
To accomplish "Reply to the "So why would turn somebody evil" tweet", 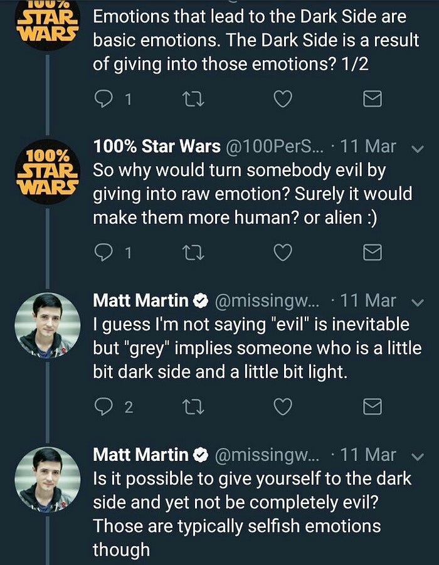I will tap(103, 253).
